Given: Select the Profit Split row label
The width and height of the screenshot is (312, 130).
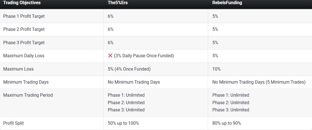Looking at the screenshot, I should tap(13, 123).
